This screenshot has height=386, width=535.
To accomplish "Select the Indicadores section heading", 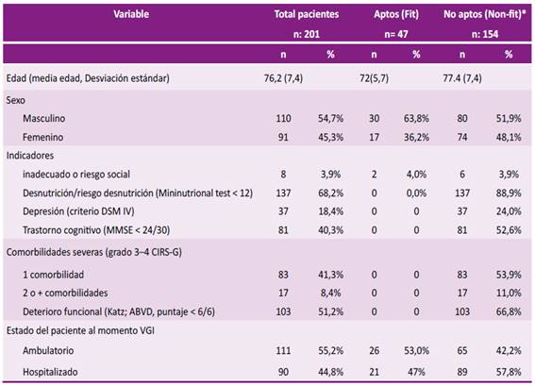I will click(x=30, y=156).
